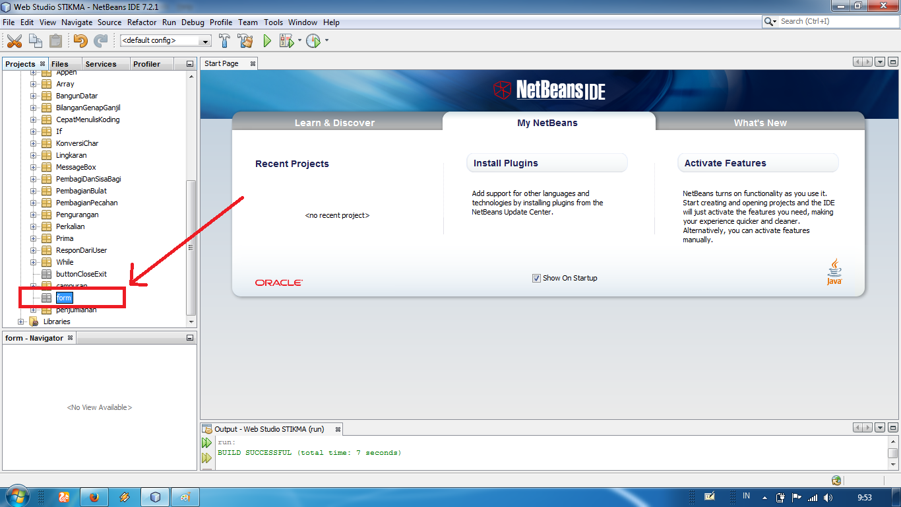Uncheck Show On Startup
Viewport: 901px width, 507px height.
(537, 278)
